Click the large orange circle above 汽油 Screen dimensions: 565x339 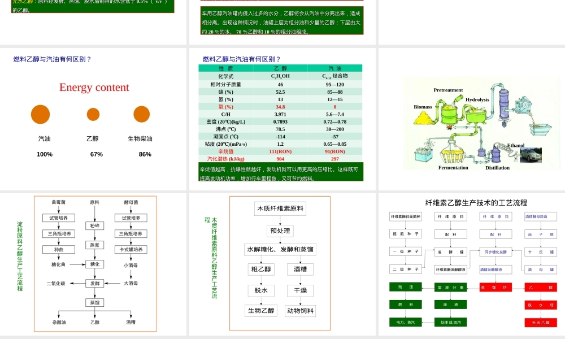click(x=40, y=114)
